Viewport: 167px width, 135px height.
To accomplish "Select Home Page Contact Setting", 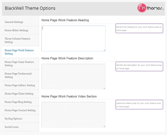I will (x=20, y=110).
